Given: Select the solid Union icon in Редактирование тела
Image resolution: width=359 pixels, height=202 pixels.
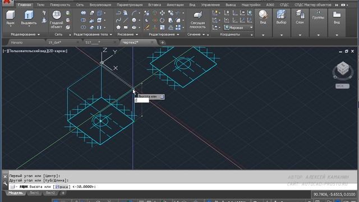Looking at the screenshot, I should point(83,13).
